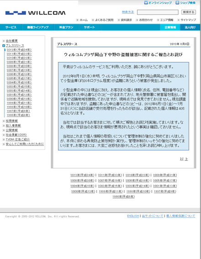Screen dimensions: 201x259
Task: Open エリア情報 link
Action: (x=167, y=20)
